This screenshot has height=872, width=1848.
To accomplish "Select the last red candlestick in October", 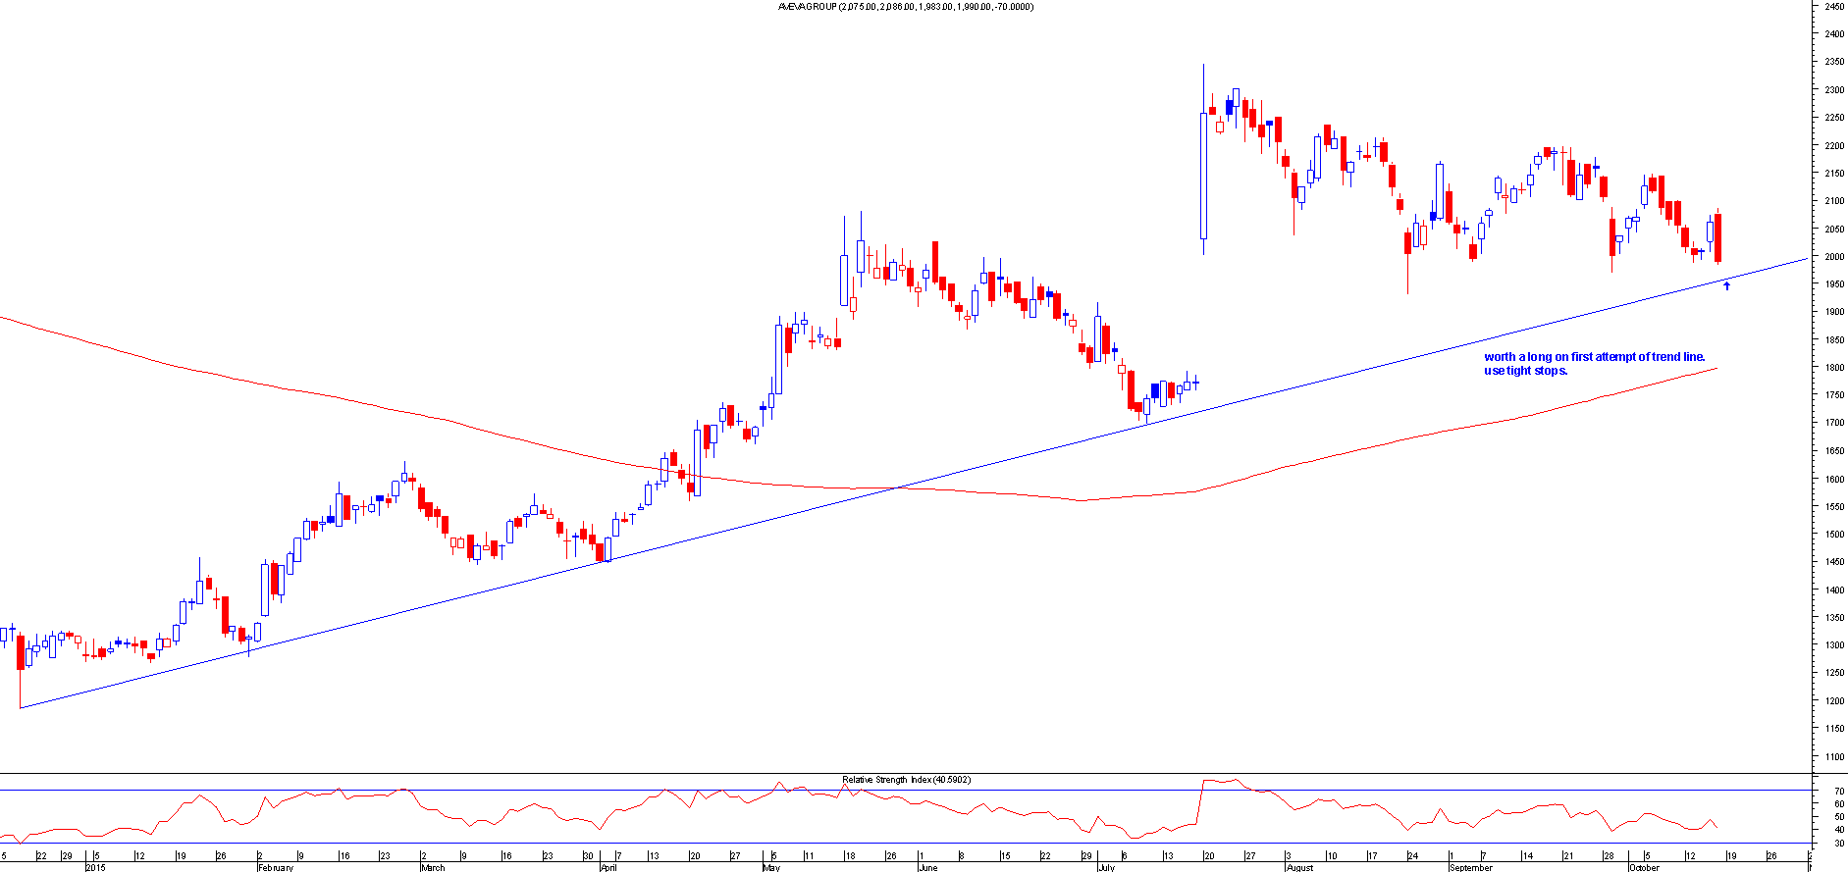I will click(x=1718, y=237).
